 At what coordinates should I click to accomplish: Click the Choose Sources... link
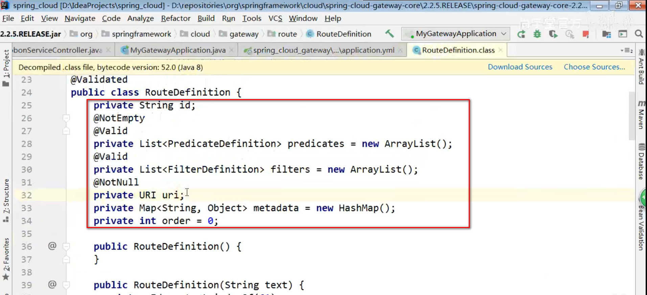594,67
